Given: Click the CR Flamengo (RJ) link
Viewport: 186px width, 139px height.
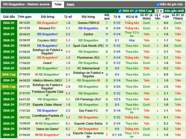Looking at the screenshot, I should click(88, 99).
